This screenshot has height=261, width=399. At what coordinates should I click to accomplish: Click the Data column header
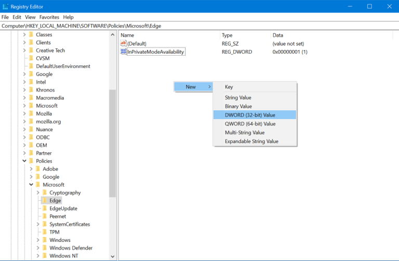coord(278,35)
